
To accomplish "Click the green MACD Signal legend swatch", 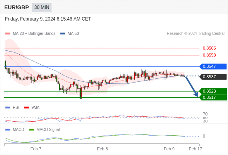I will pyautogui.click(x=31, y=130).
